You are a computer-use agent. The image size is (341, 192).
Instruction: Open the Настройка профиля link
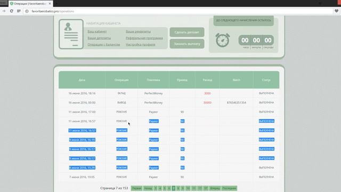click(141, 45)
